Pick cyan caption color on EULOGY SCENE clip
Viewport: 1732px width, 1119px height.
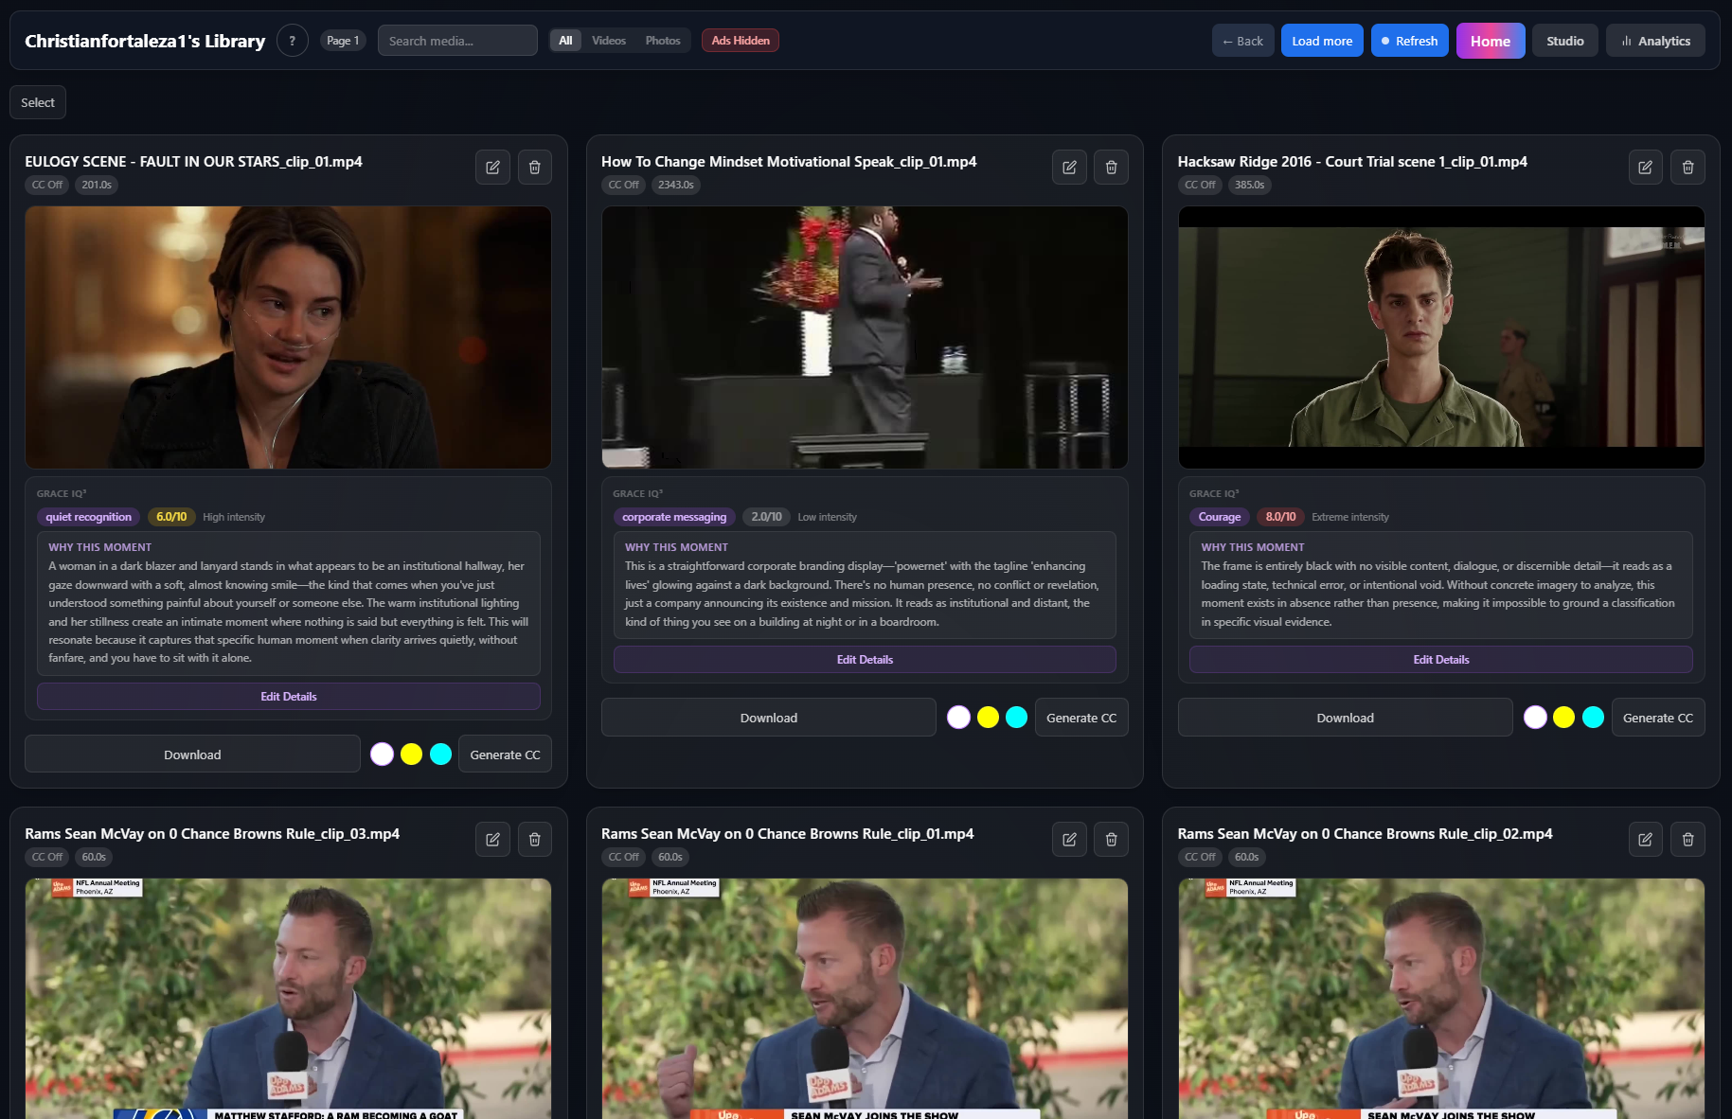click(440, 755)
